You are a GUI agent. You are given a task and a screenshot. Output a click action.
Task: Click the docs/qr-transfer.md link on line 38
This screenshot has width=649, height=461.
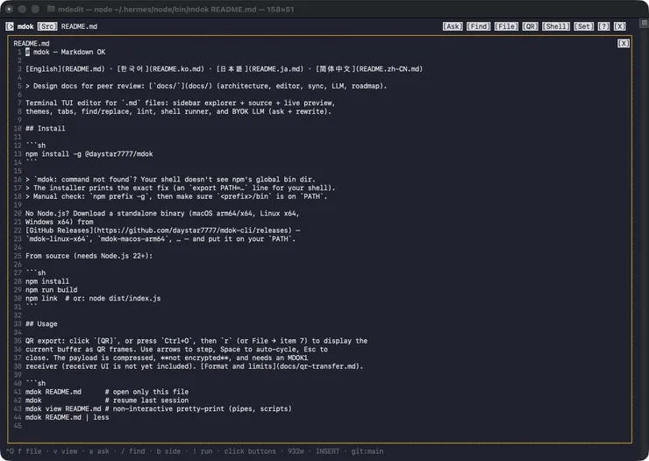pyautogui.click(x=282, y=366)
